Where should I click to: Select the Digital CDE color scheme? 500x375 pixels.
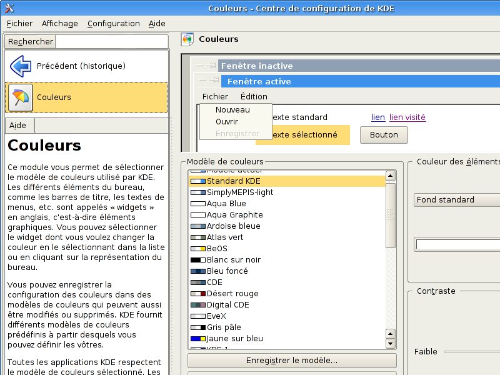tap(287, 305)
